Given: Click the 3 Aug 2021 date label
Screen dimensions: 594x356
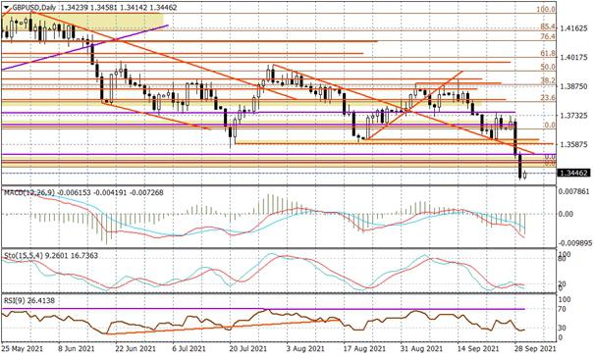Looking at the screenshot, I should pyautogui.click(x=305, y=348).
